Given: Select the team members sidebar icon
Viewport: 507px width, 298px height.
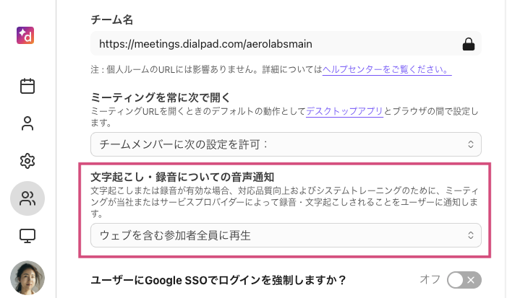Looking at the screenshot, I should pyautogui.click(x=27, y=198).
